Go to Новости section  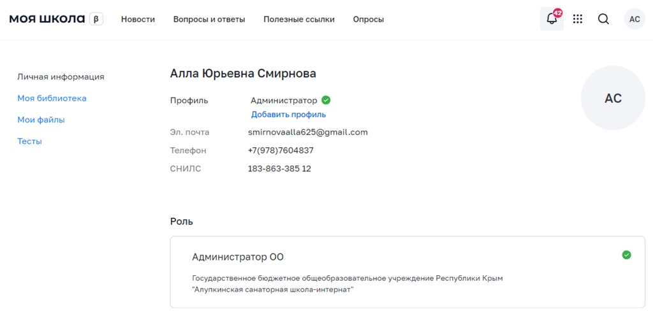pos(138,19)
